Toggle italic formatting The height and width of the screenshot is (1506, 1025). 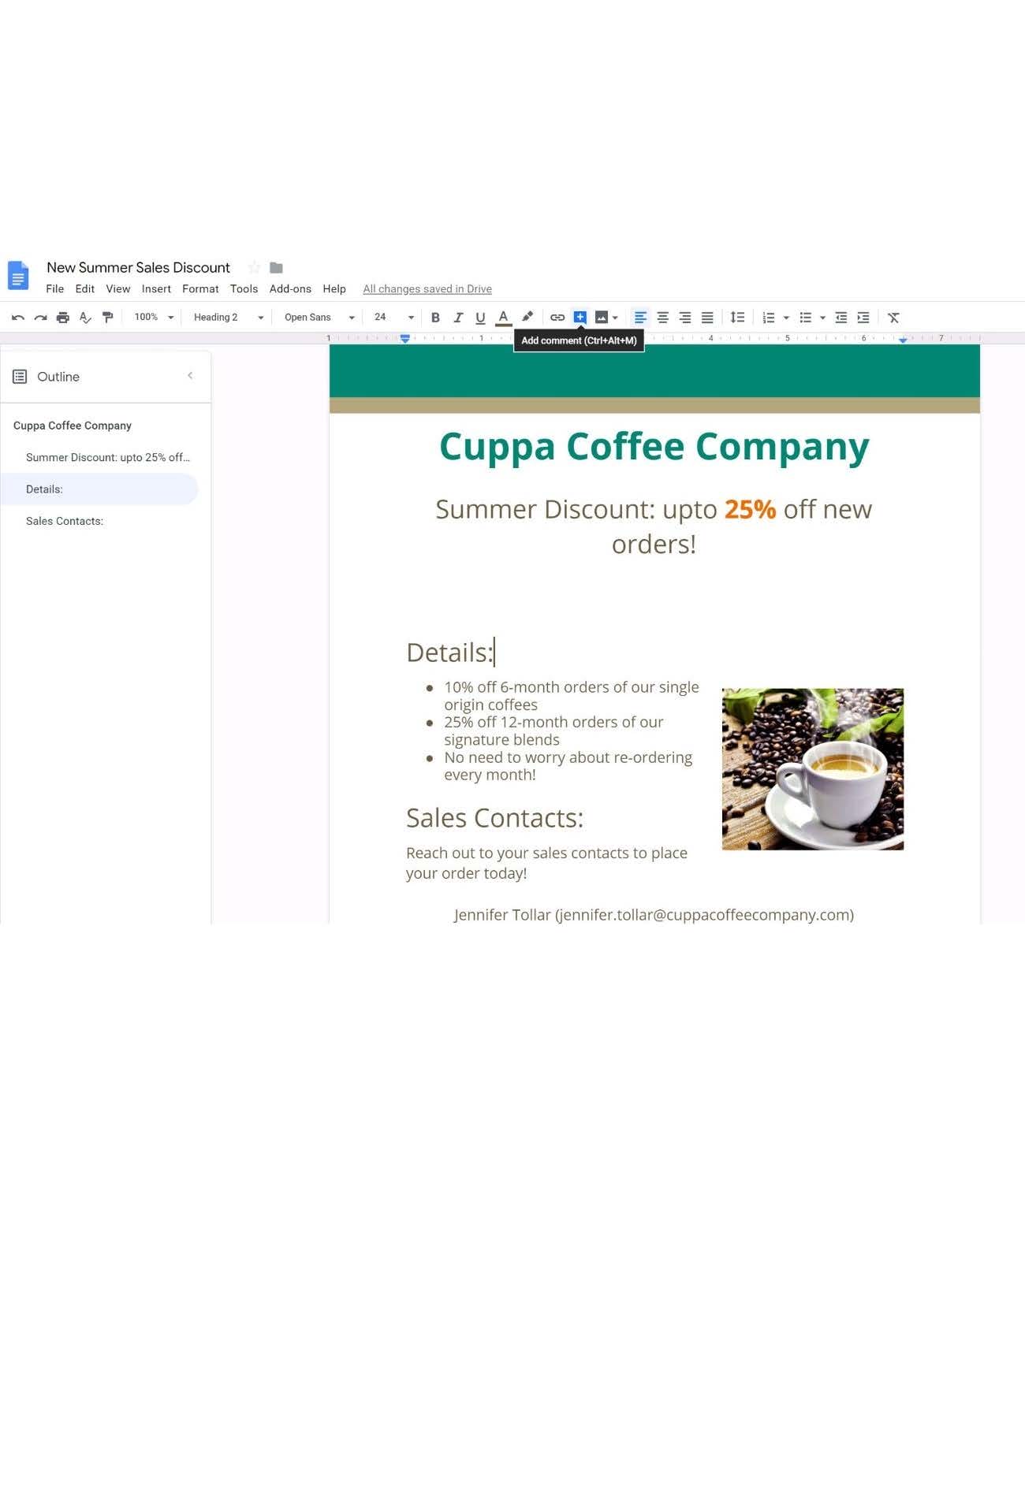(x=457, y=318)
